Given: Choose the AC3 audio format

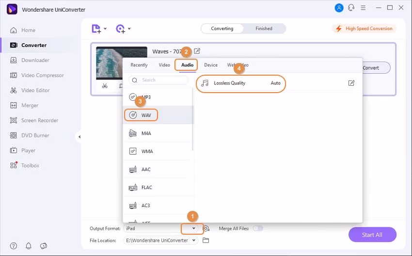Looking at the screenshot, I should pos(158,206).
